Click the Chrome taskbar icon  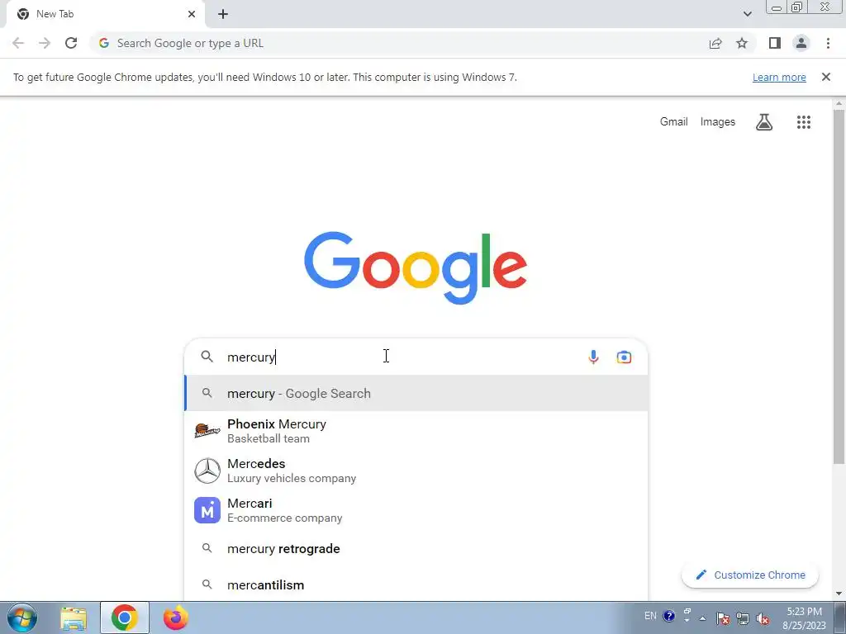[125, 617]
